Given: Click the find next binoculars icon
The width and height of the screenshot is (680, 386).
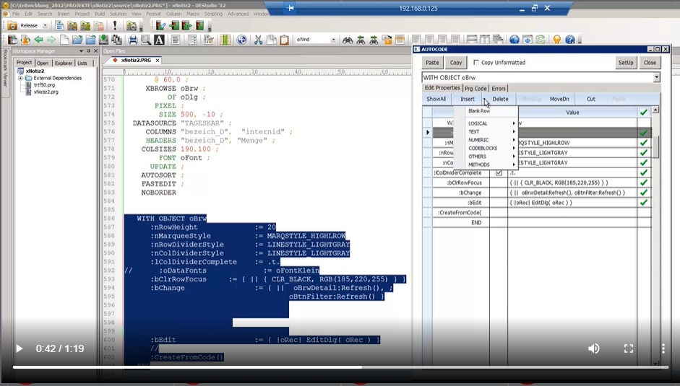Looking at the screenshot, I should pos(374,40).
